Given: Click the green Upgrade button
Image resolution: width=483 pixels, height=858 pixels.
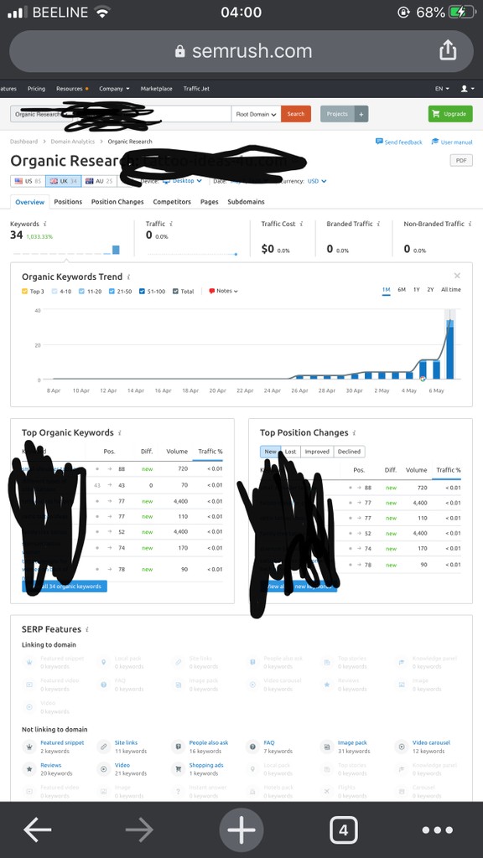Looking at the screenshot, I should point(450,114).
